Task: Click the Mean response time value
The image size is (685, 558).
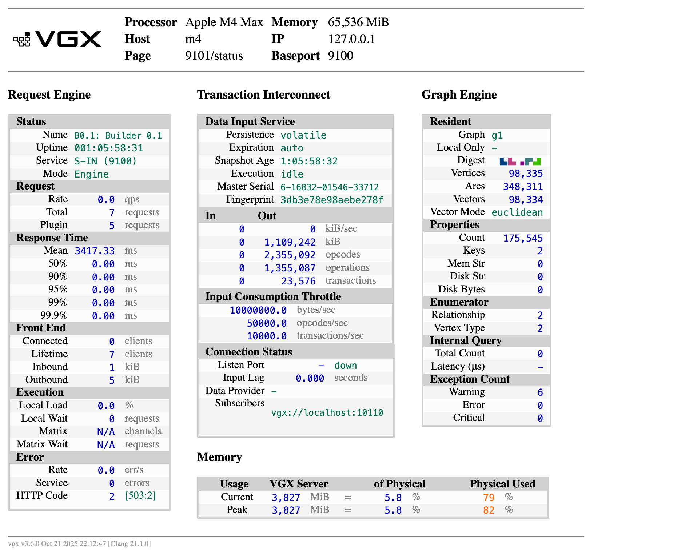Action: (95, 251)
